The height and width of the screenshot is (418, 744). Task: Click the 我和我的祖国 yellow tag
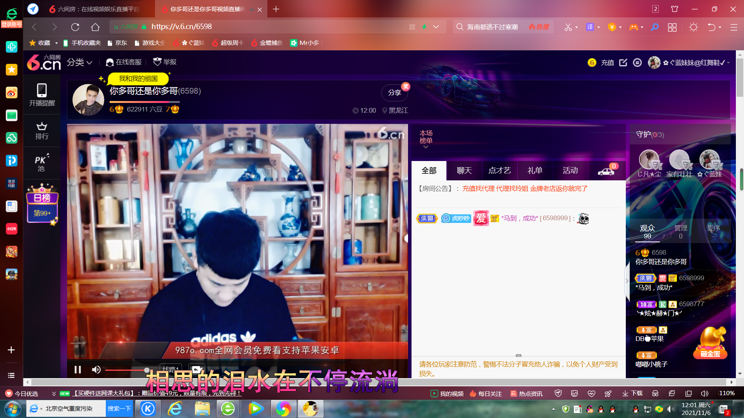[x=138, y=79]
